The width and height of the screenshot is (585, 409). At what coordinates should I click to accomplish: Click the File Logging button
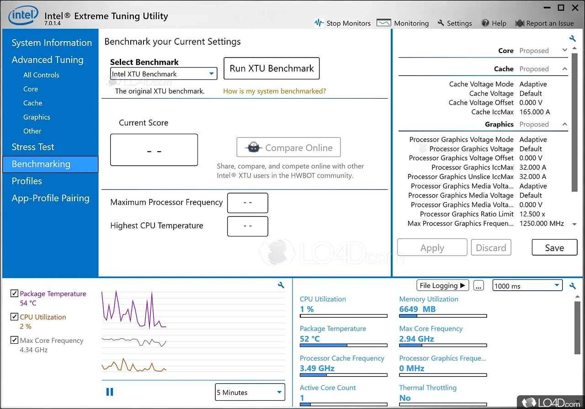point(443,285)
